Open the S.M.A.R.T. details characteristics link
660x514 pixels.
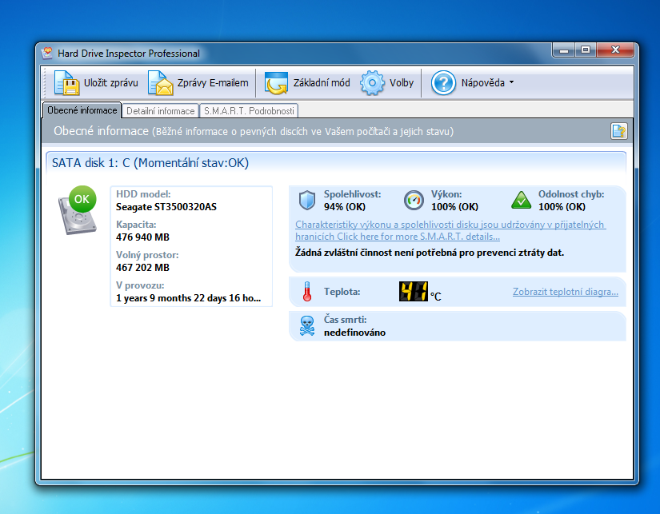450,230
